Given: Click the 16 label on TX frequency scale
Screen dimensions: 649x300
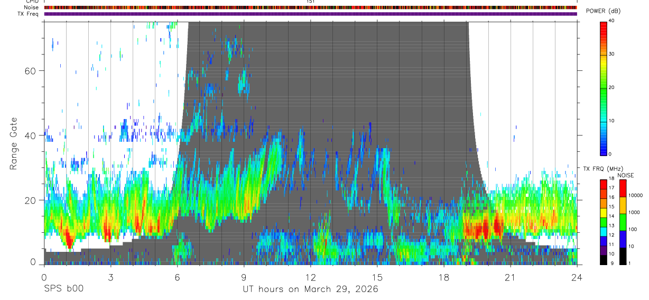Looking at the screenshot, I should tap(611, 197).
